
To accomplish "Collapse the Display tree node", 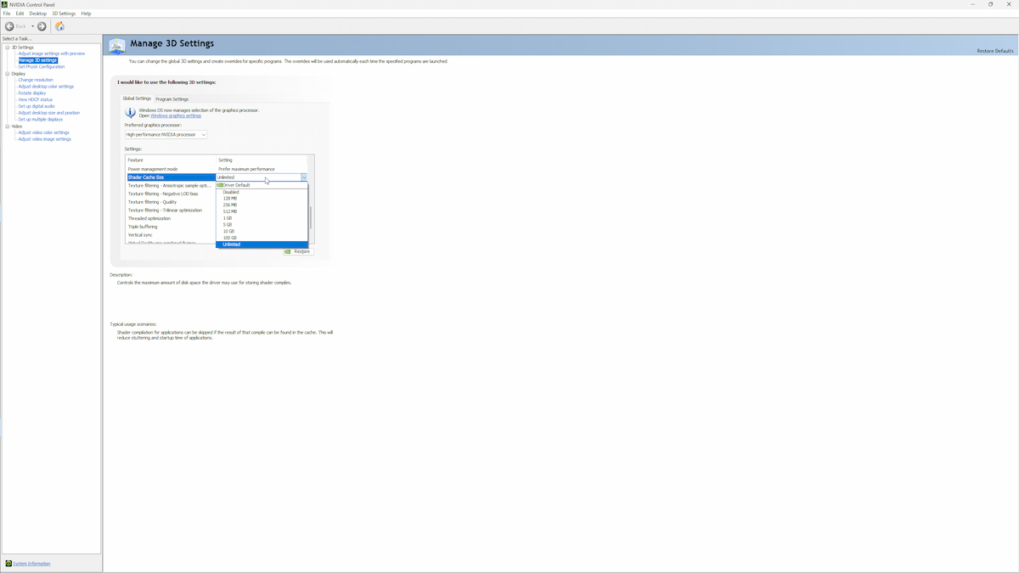I will (x=7, y=74).
